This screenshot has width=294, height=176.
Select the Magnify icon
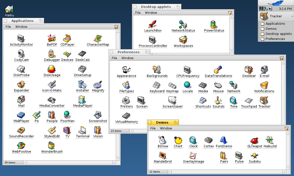tap(98, 85)
